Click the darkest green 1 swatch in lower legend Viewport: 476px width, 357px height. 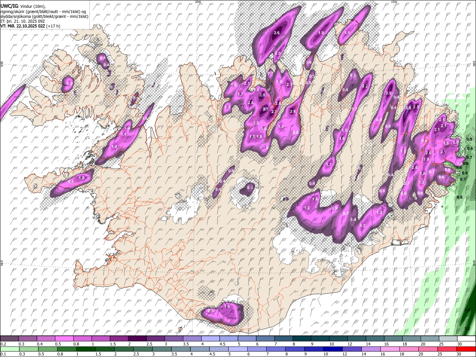(x=86, y=349)
